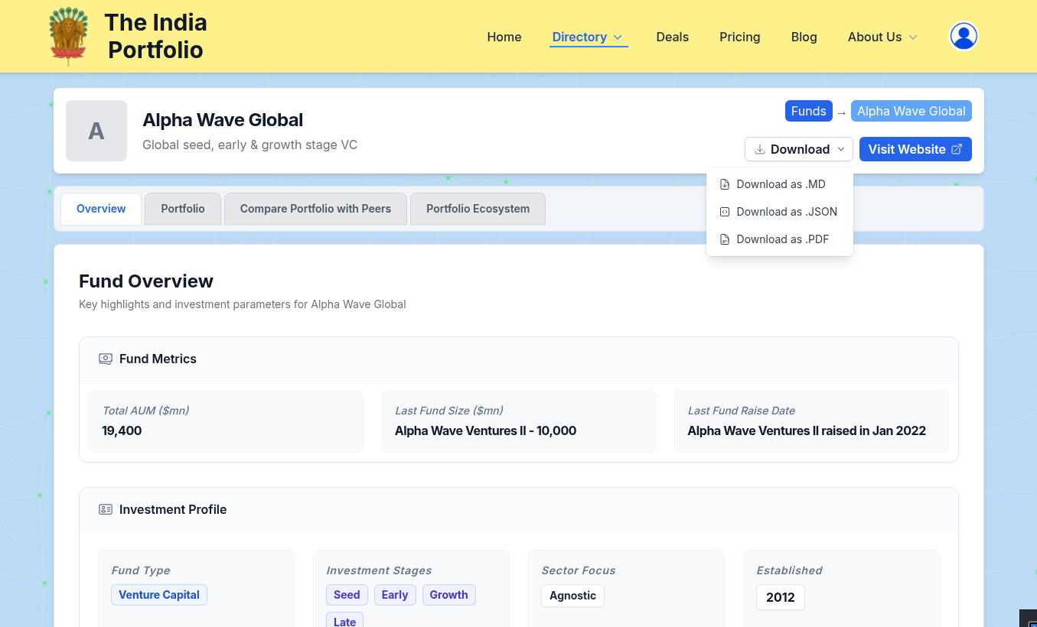Click 'Key highlights and investment parameters' description
The image size is (1037, 627).
(x=243, y=304)
